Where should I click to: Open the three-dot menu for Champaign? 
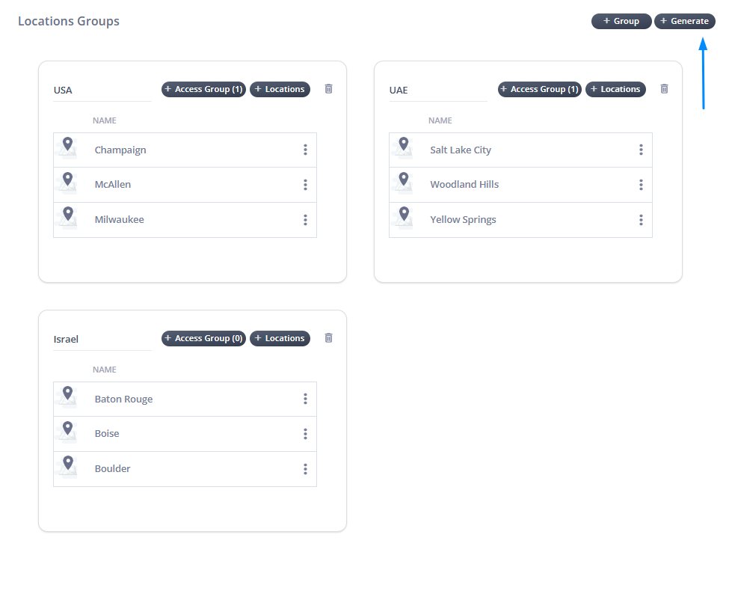click(305, 150)
